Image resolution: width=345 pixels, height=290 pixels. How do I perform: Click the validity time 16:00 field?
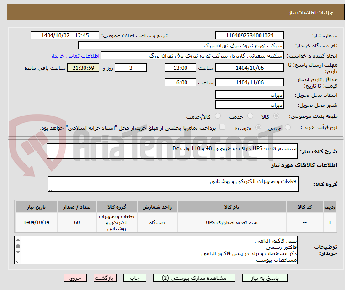[180, 83]
